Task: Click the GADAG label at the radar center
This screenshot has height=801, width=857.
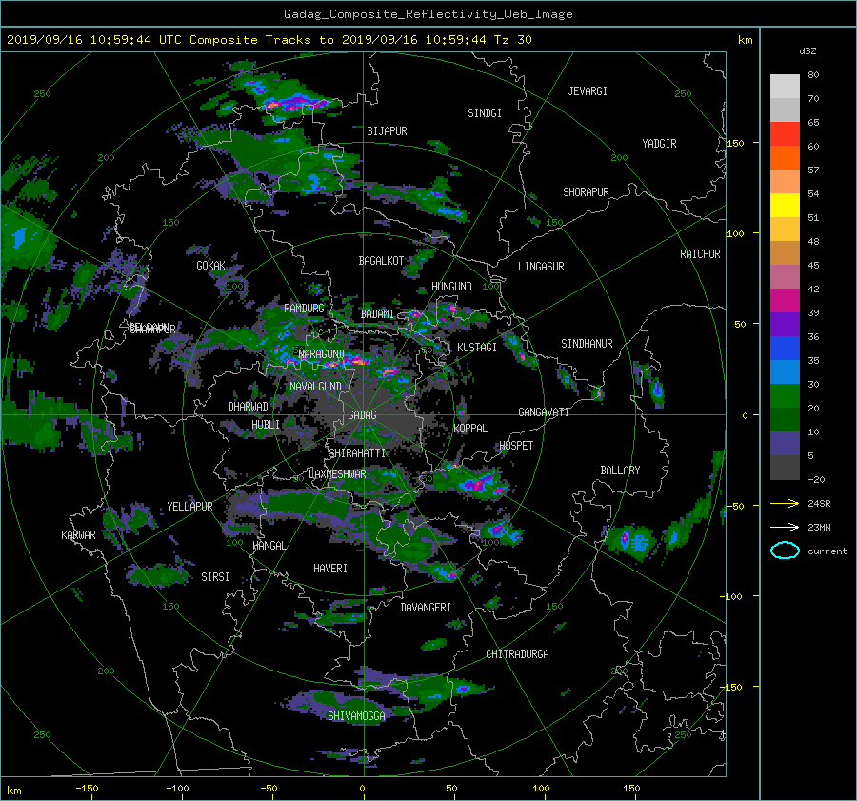Action: 362,415
